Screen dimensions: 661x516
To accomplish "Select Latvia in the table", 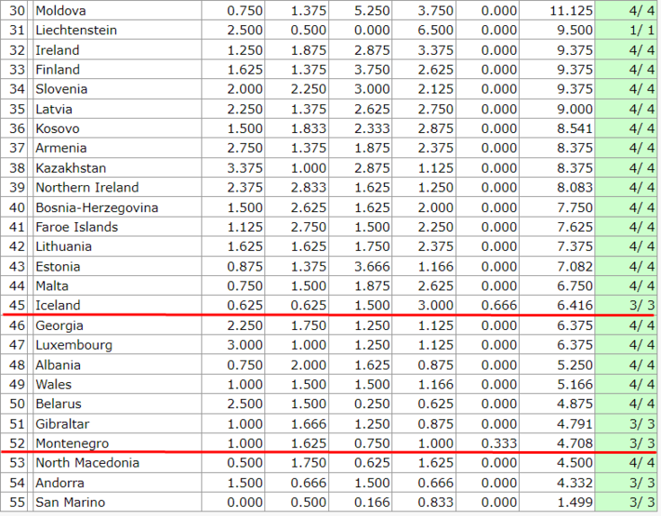I will (x=54, y=109).
